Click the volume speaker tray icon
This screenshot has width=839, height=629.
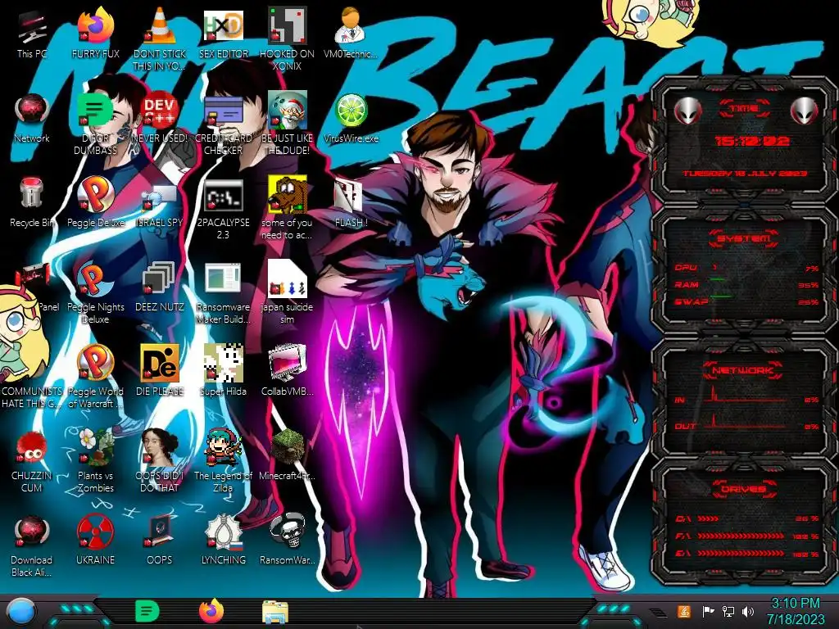tap(748, 611)
